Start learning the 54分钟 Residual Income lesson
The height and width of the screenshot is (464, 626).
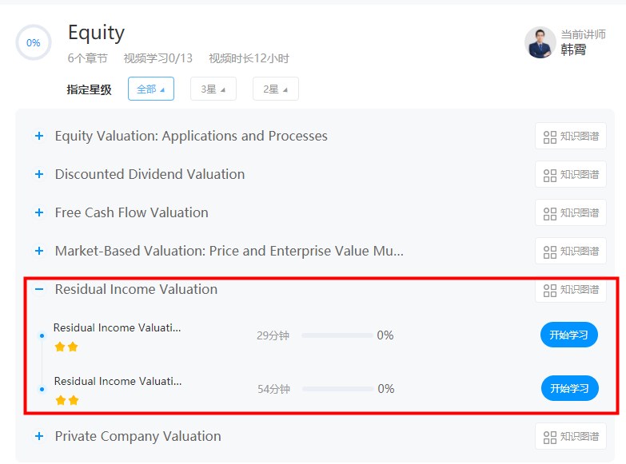(569, 389)
